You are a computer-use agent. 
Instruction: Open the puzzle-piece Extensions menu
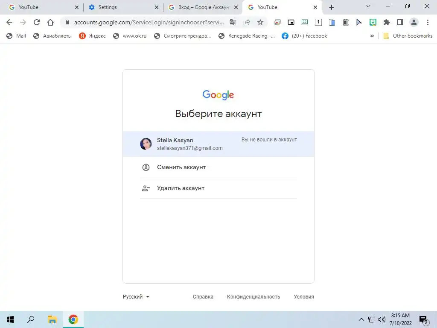(387, 22)
